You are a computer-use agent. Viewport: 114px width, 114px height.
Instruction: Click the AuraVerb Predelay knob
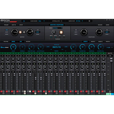[22, 47]
